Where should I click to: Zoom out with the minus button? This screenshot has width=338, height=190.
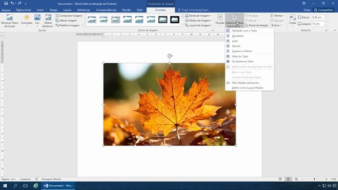point(302,179)
